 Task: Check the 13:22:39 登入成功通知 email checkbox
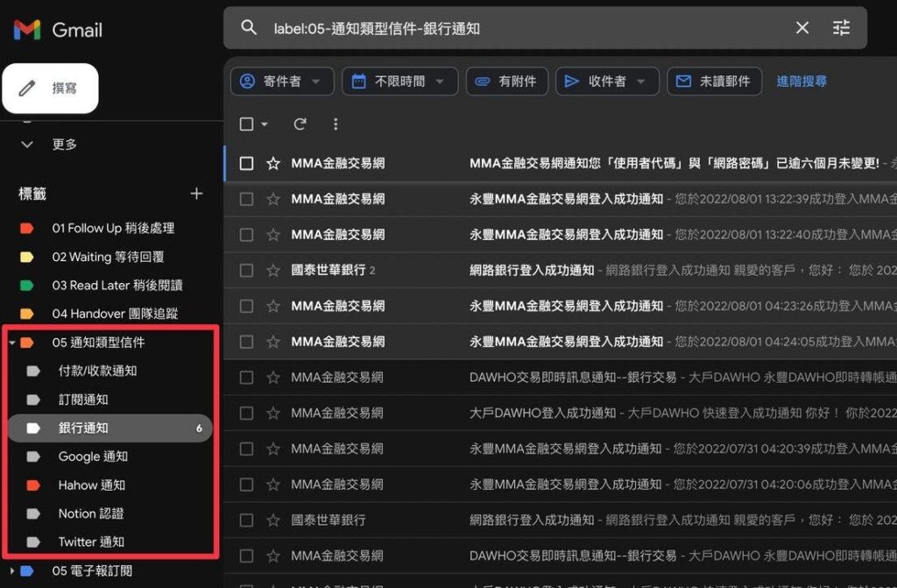tap(246, 199)
